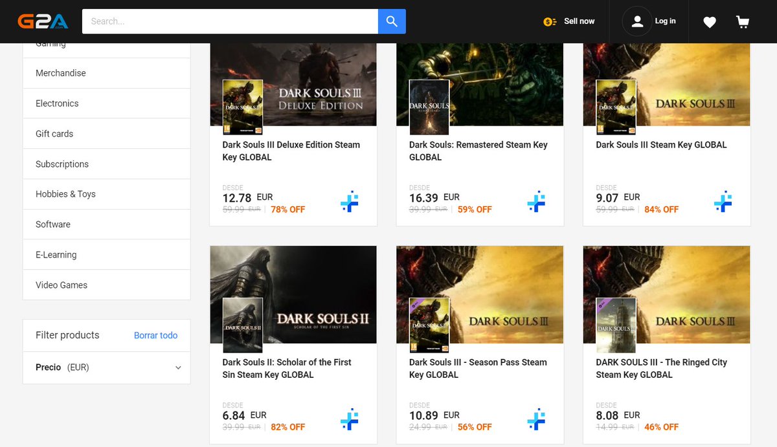Select Hobbies & Toys category
Image resolution: width=777 pixels, height=447 pixels.
click(x=107, y=194)
